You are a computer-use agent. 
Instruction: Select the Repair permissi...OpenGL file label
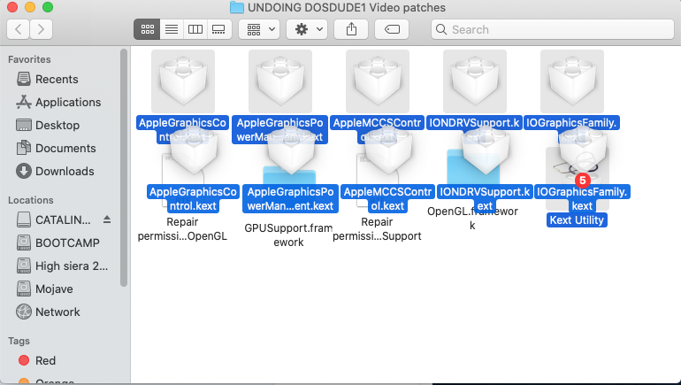(x=182, y=229)
